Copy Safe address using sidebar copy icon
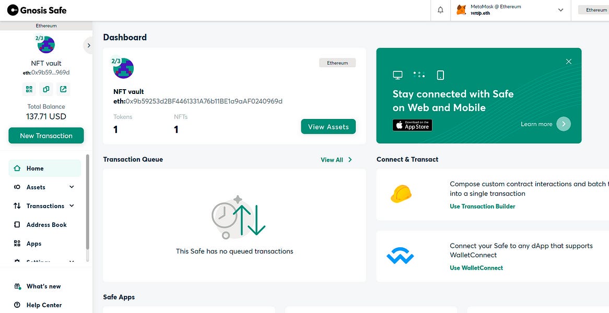 [x=46, y=89]
